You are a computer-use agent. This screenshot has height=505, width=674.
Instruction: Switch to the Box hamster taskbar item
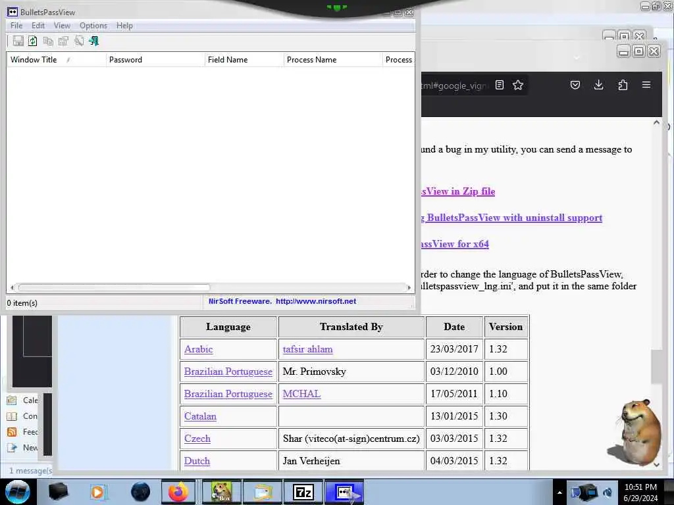(x=221, y=492)
